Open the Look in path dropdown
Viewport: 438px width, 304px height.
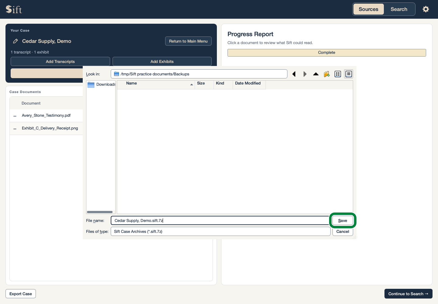(x=199, y=74)
